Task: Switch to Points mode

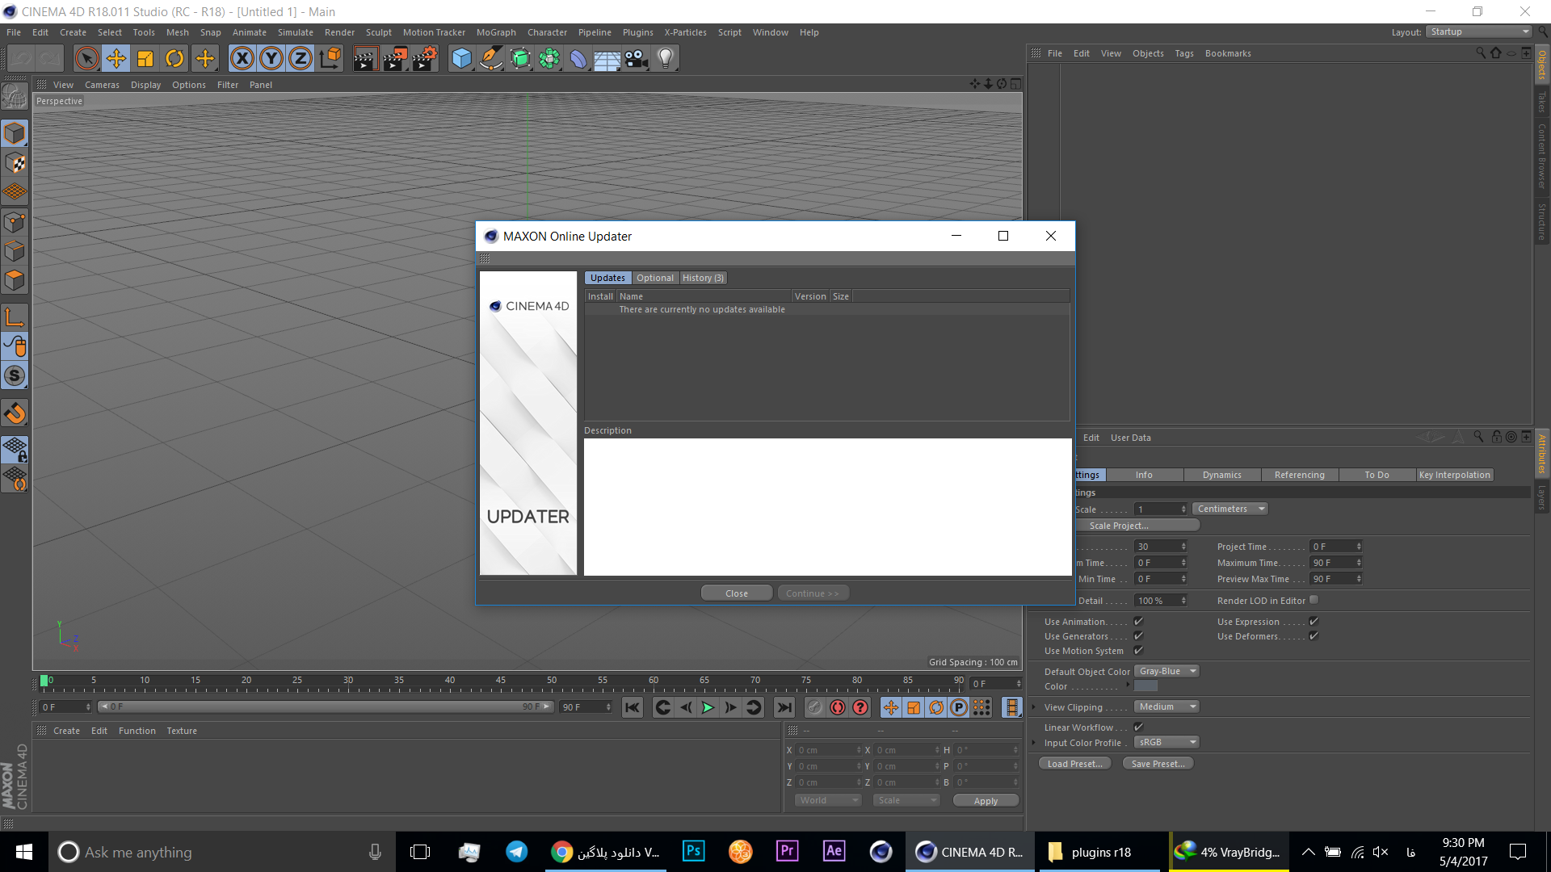Action: click(x=15, y=222)
